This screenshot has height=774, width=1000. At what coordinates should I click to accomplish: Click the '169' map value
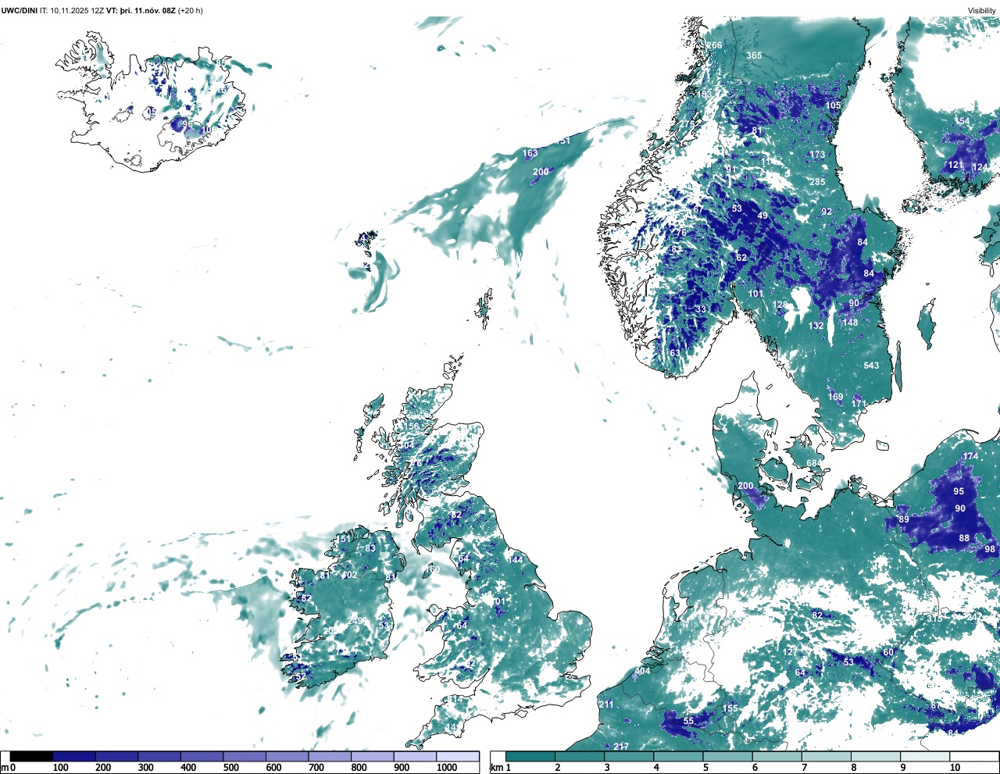pos(836,397)
